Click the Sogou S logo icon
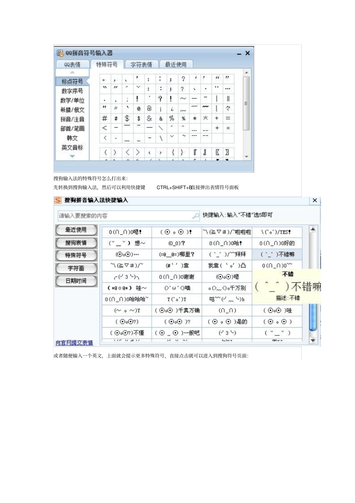This screenshot has width=355, height=503. [x=58, y=200]
